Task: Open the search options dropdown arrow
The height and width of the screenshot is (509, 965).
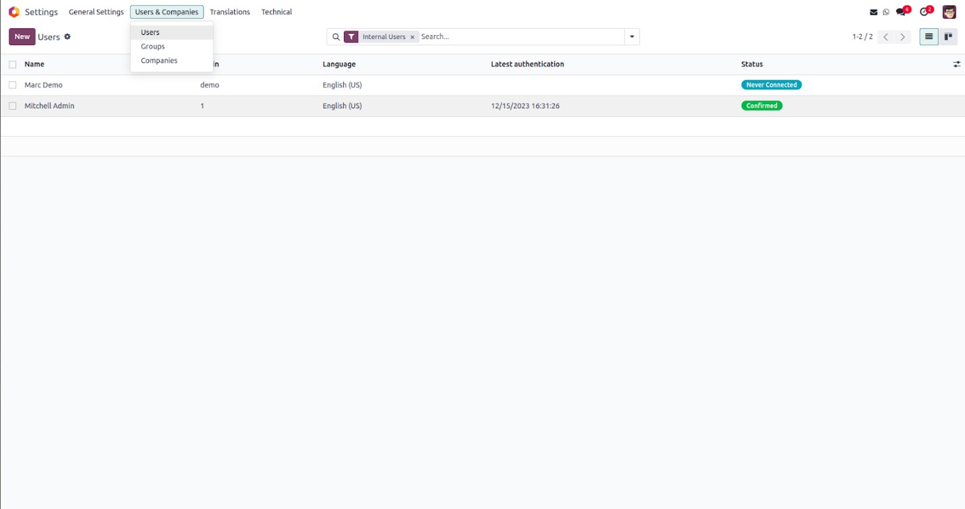Action: tap(632, 37)
